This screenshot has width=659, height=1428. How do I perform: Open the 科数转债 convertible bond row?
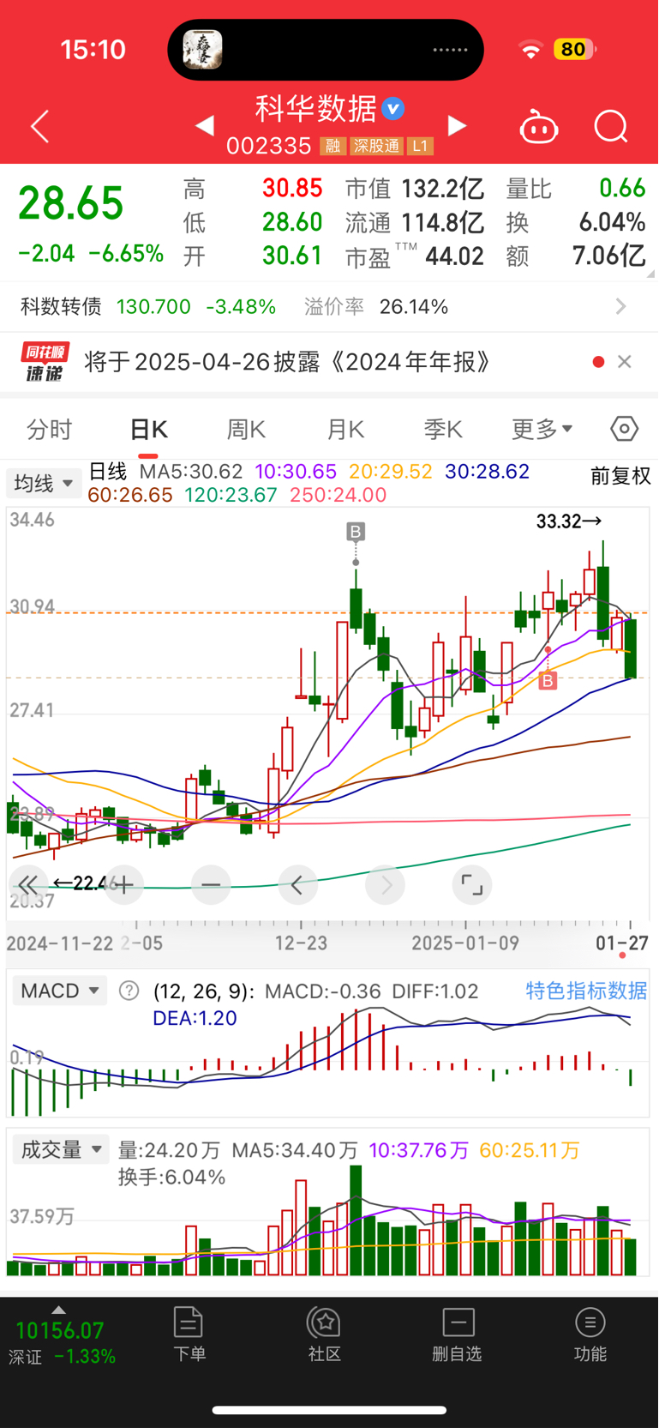tap(329, 306)
